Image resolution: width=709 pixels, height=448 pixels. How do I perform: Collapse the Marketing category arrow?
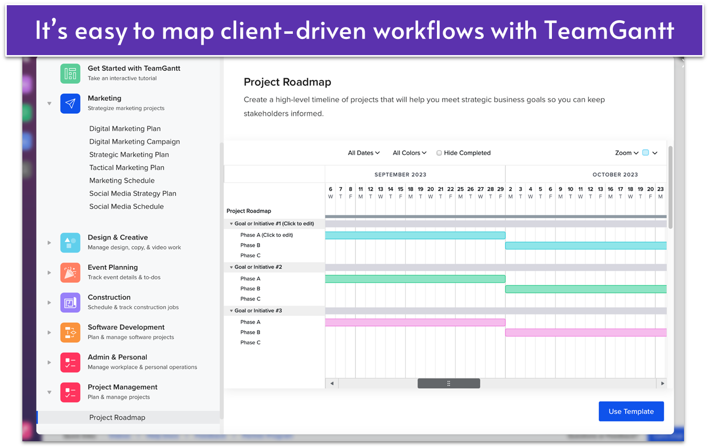[49, 103]
